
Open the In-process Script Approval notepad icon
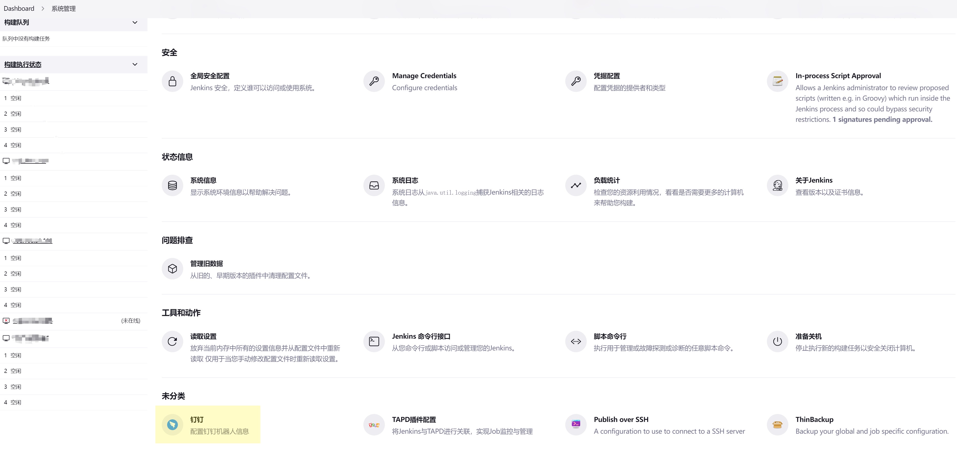[778, 81]
